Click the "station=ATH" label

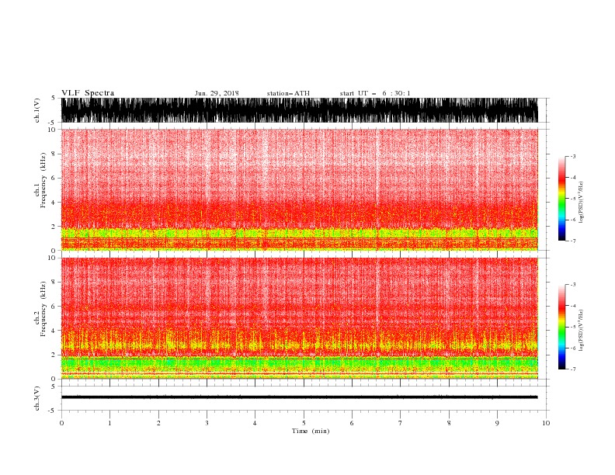click(x=288, y=93)
